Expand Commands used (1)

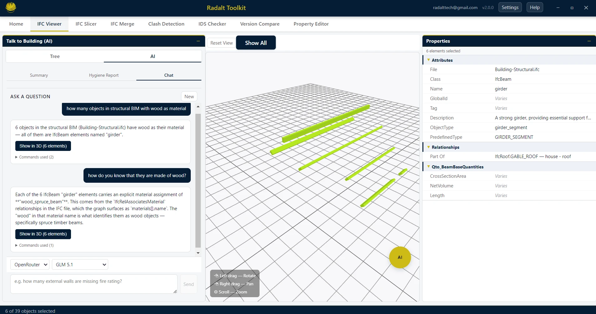(x=34, y=245)
